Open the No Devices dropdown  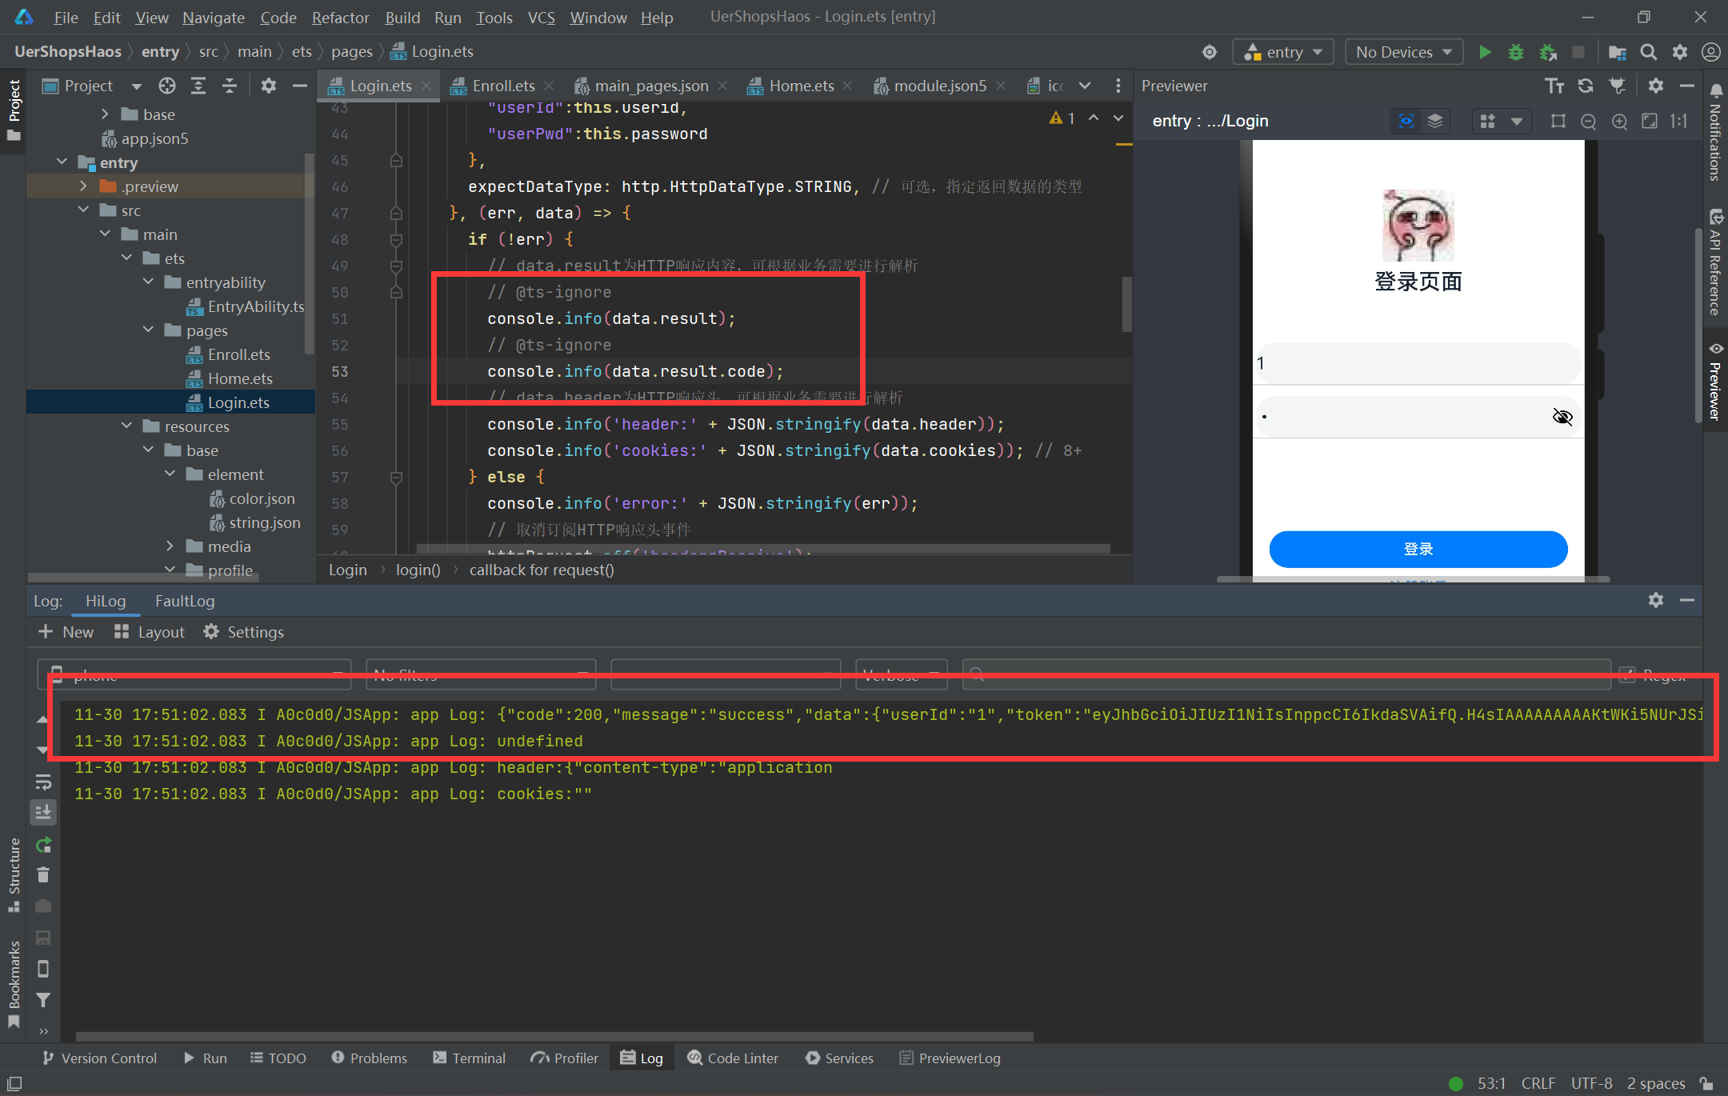[x=1403, y=52]
